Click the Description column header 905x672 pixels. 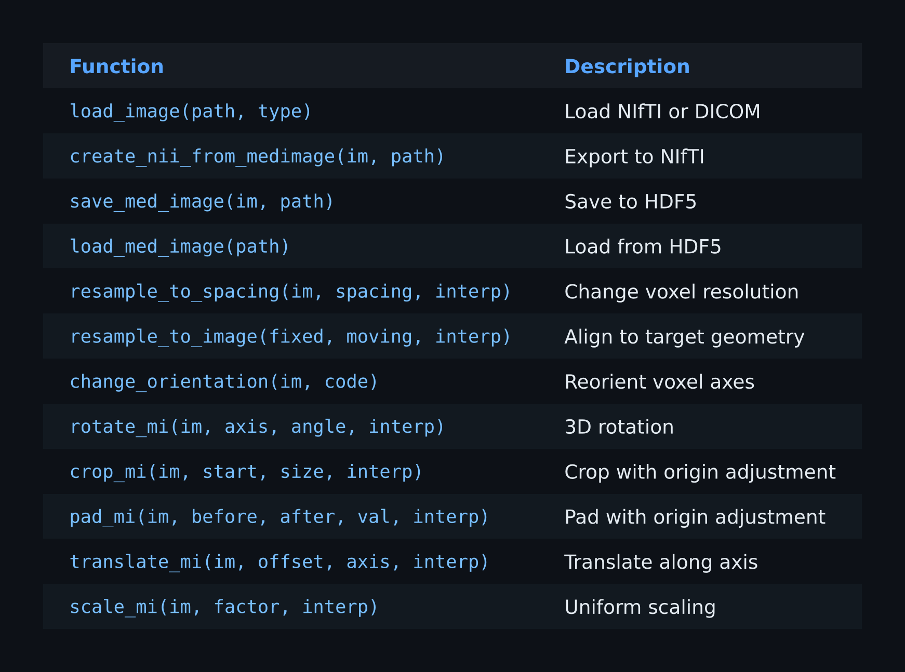(627, 66)
